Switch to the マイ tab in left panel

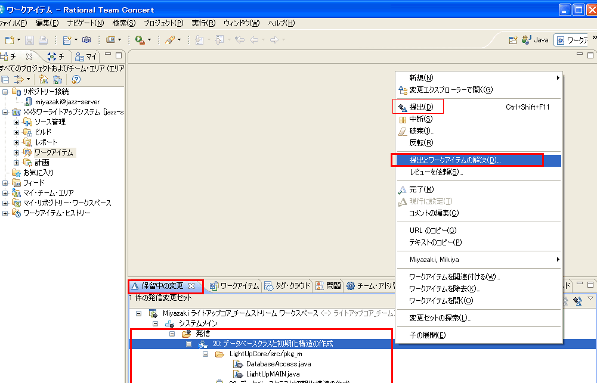click(86, 57)
